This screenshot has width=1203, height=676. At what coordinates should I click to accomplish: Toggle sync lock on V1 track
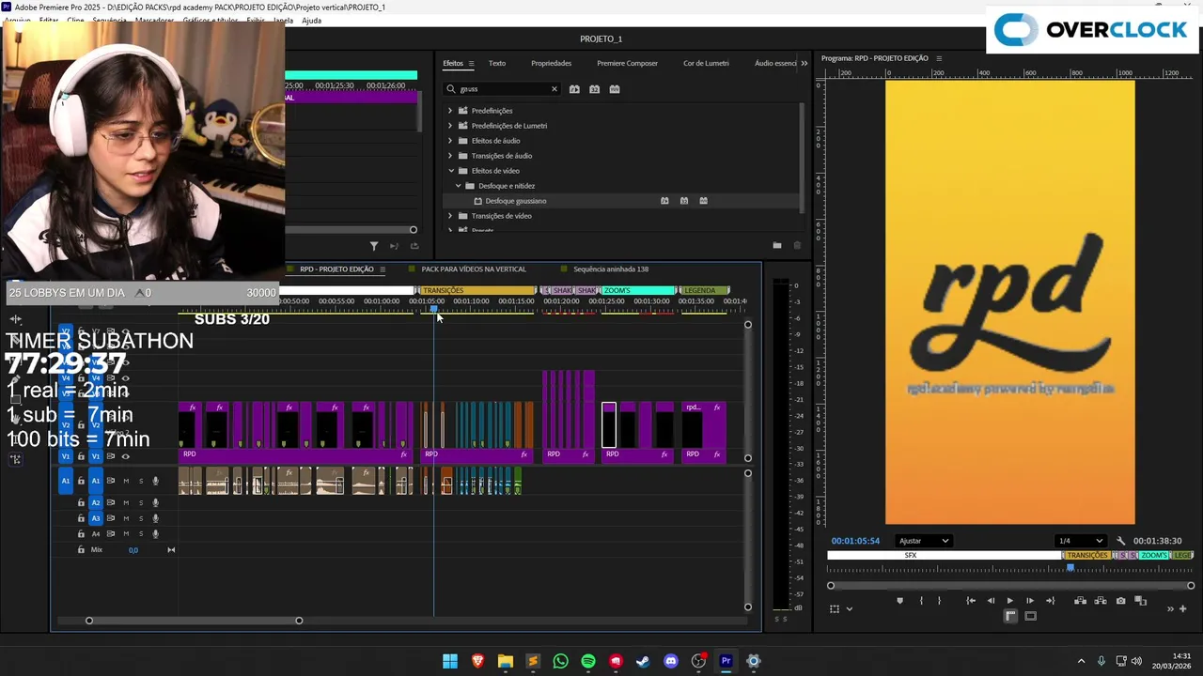pyautogui.click(x=110, y=456)
